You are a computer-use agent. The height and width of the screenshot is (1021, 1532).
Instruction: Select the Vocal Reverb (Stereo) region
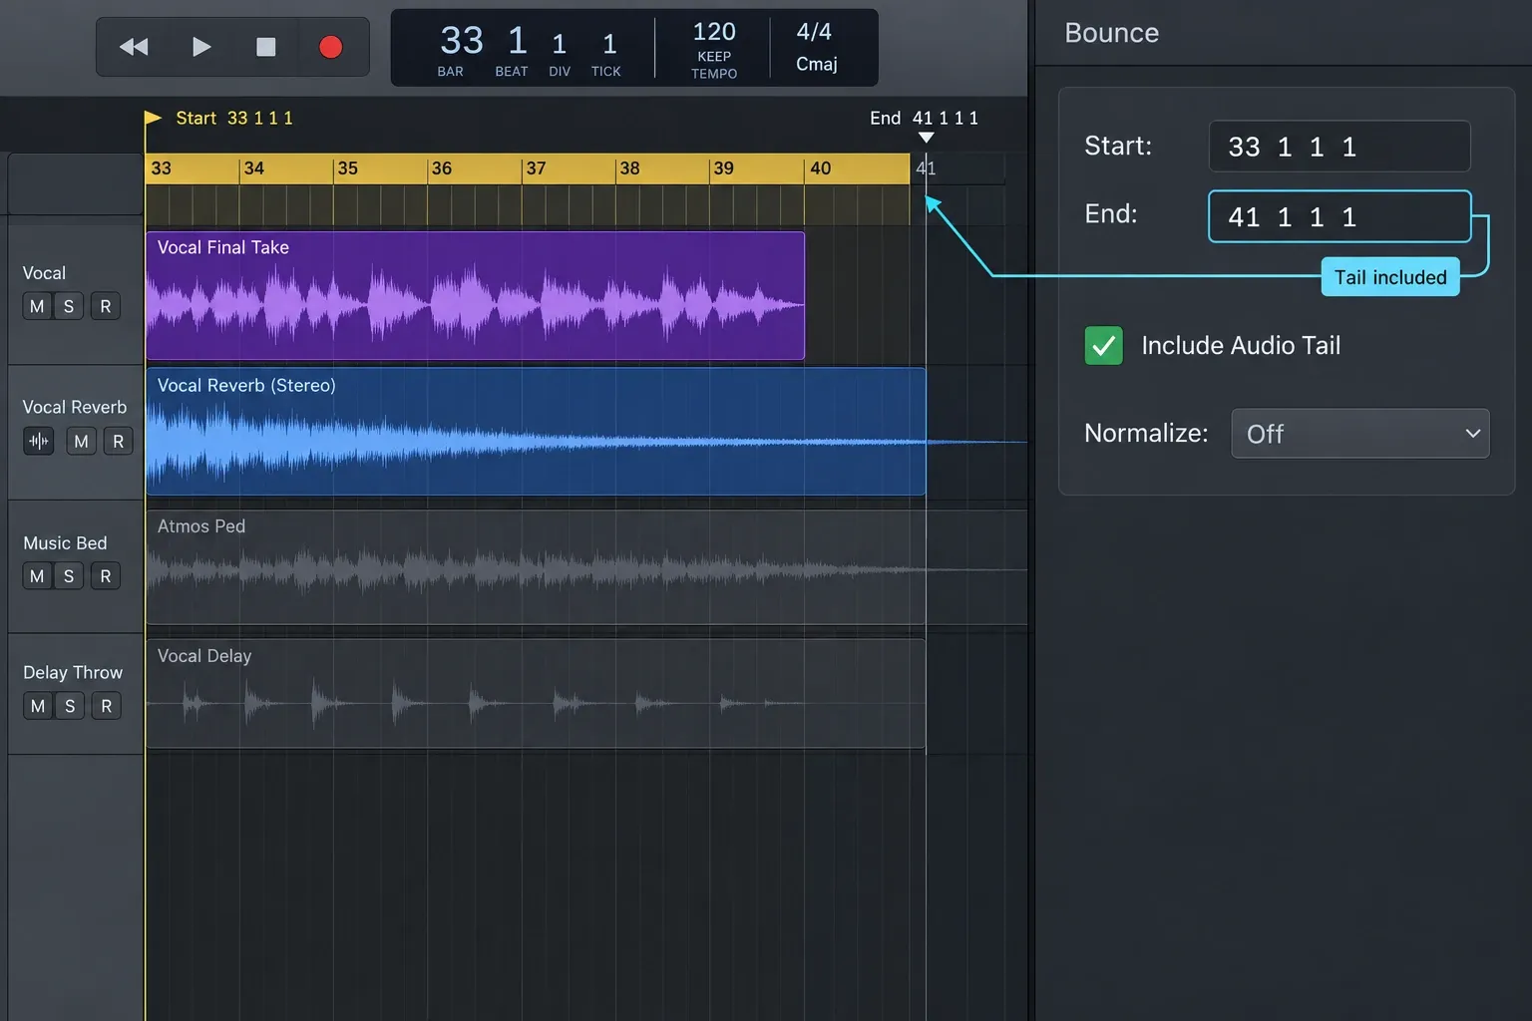tap(537, 431)
